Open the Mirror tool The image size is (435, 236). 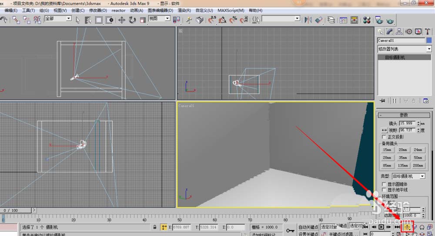click(308, 20)
